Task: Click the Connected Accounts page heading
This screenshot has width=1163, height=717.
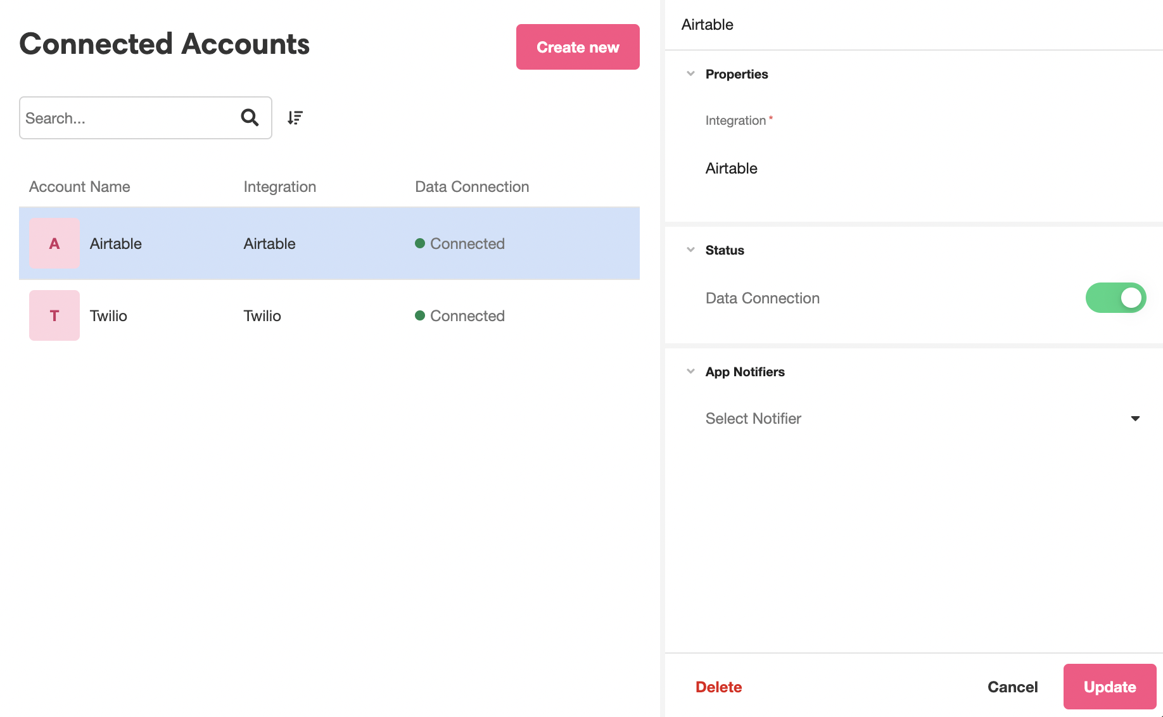Action: 165,44
